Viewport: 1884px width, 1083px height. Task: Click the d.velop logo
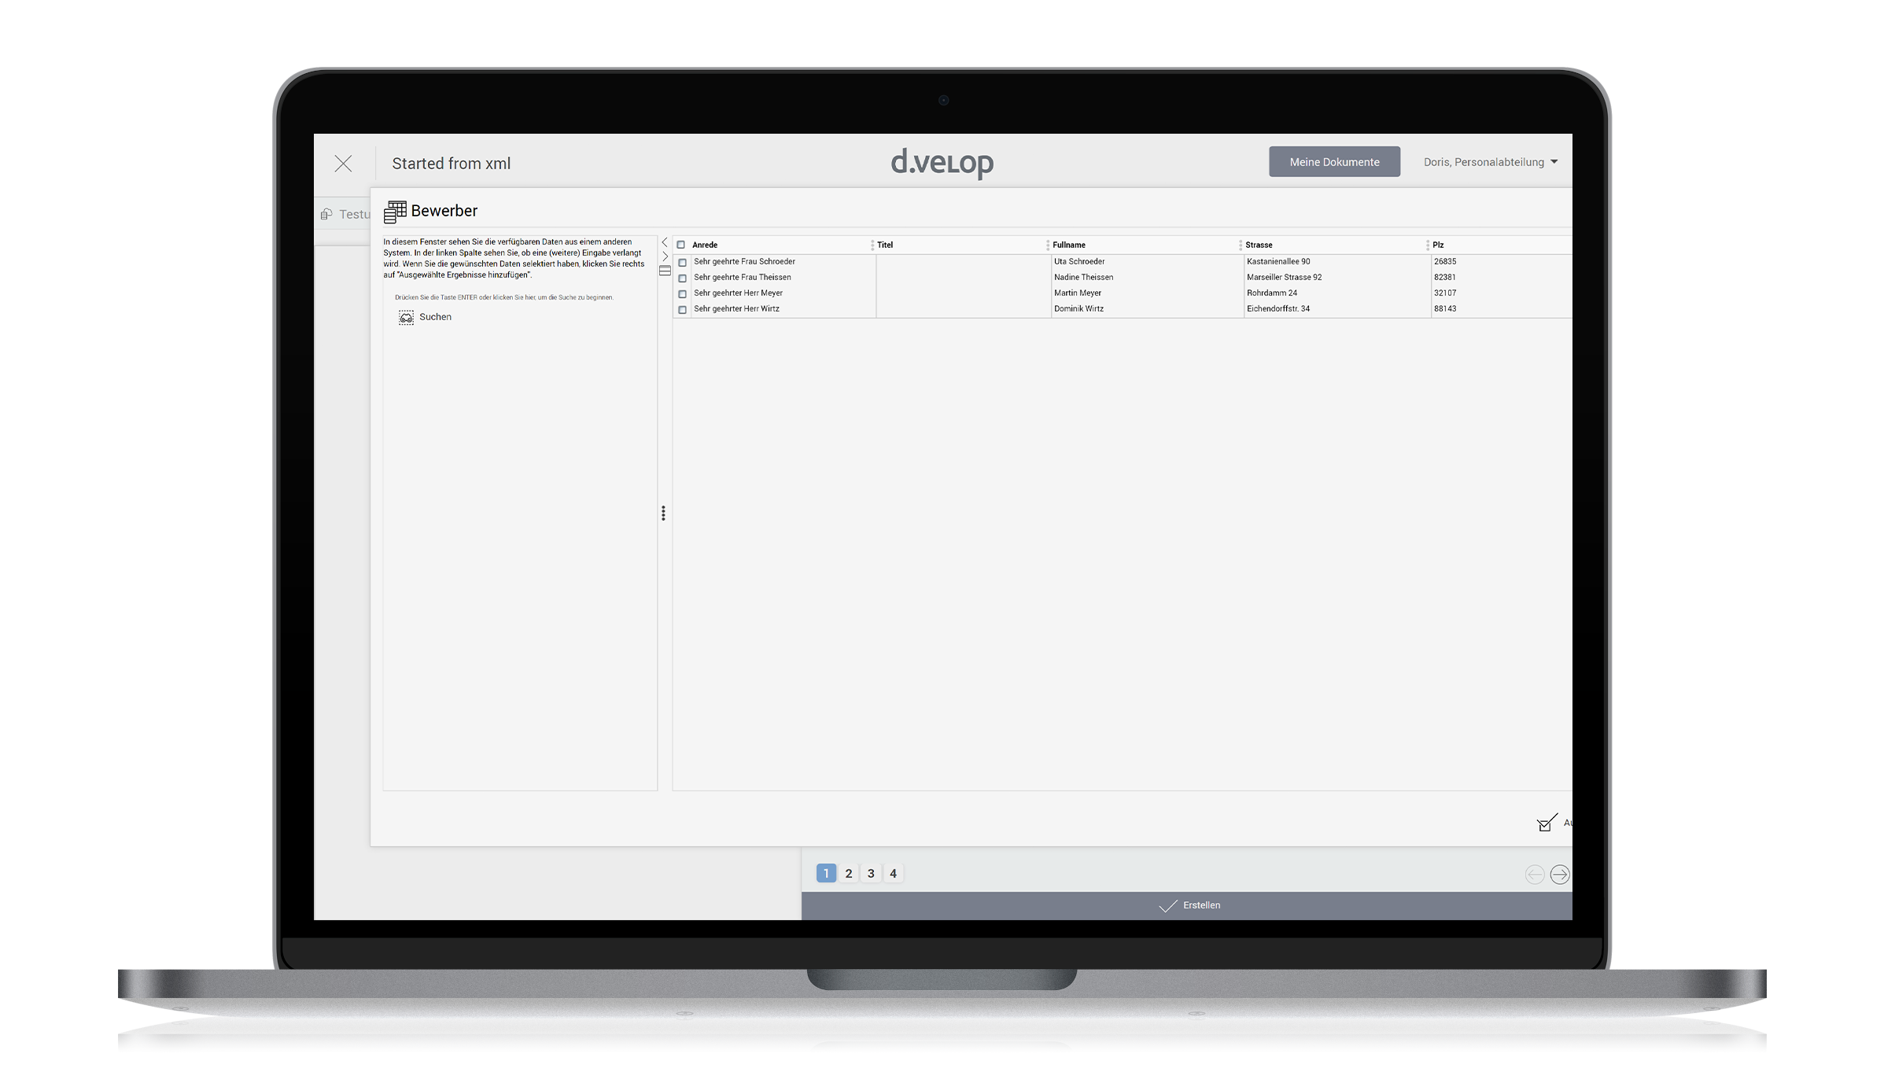point(942,162)
